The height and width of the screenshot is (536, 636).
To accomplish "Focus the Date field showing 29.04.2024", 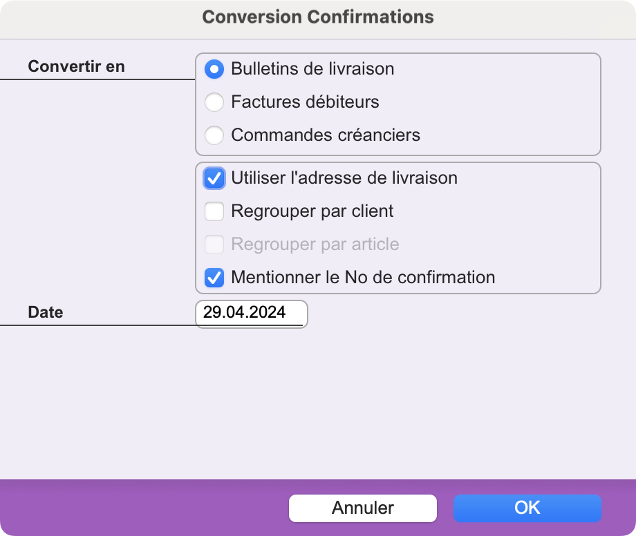I will tap(252, 314).
